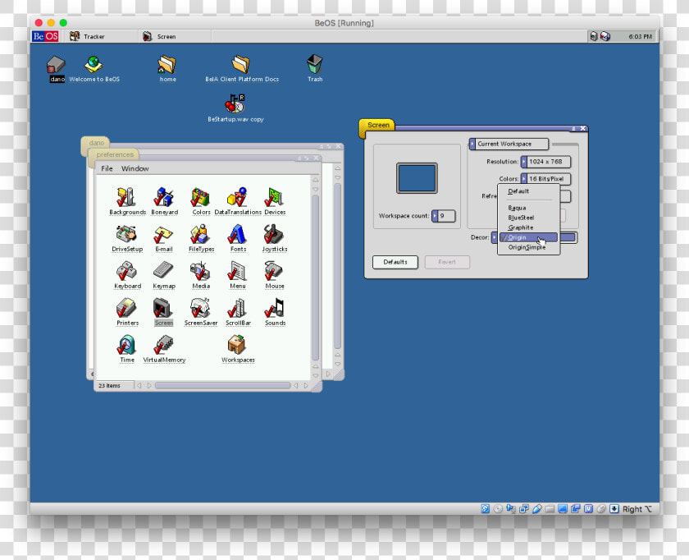Open the Colors 16 Bits/Pixel dropdown
The width and height of the screenshot is (689, 560).
[x=545, y=179]
